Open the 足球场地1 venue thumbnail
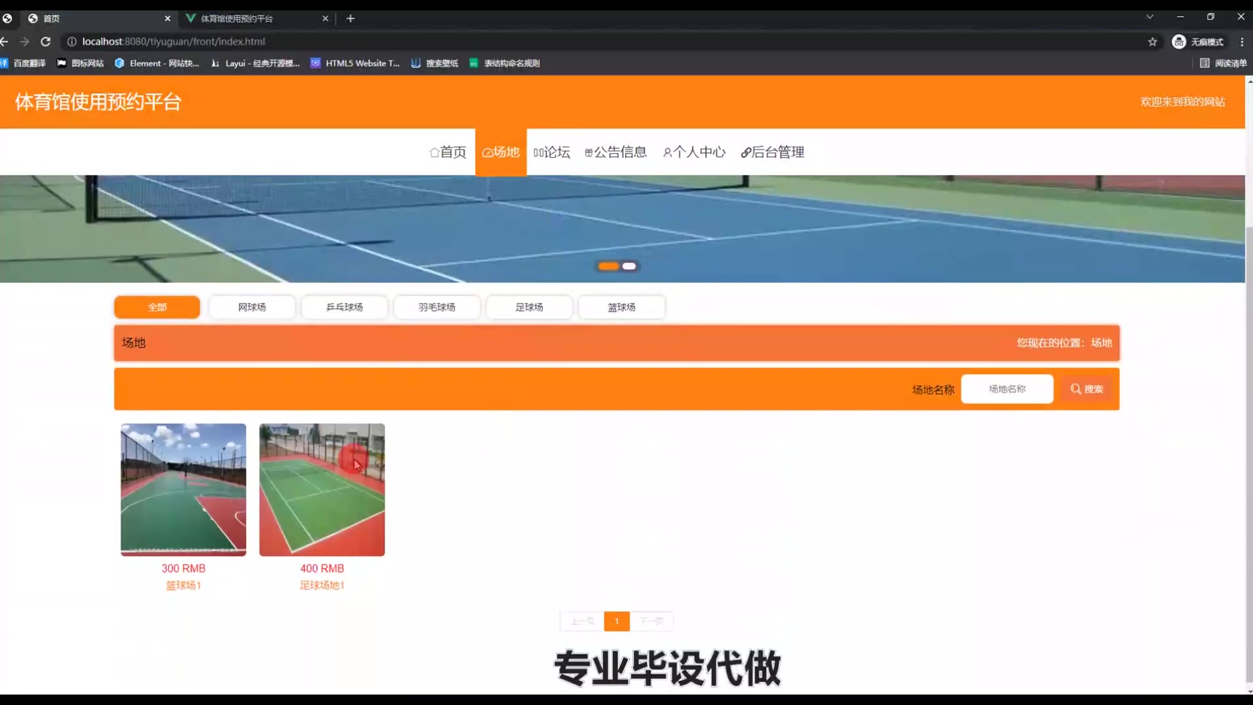The height and width of the screenshot is (705, 1253). click(x=322, y=490)
